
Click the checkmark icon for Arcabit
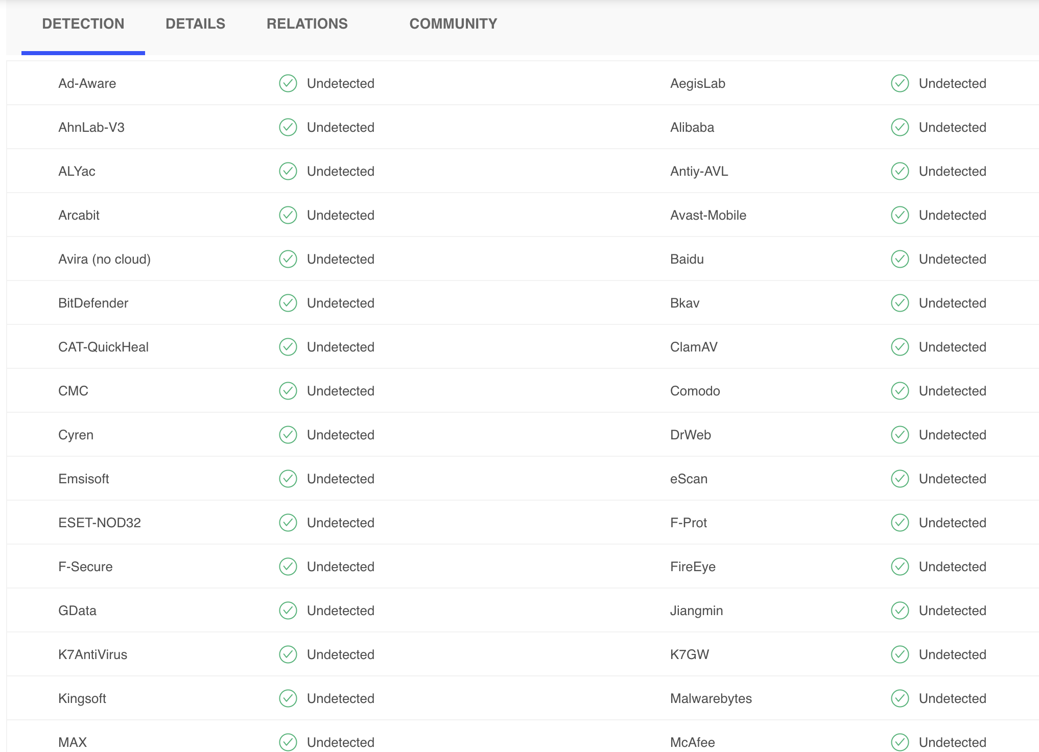click(288, 215)
